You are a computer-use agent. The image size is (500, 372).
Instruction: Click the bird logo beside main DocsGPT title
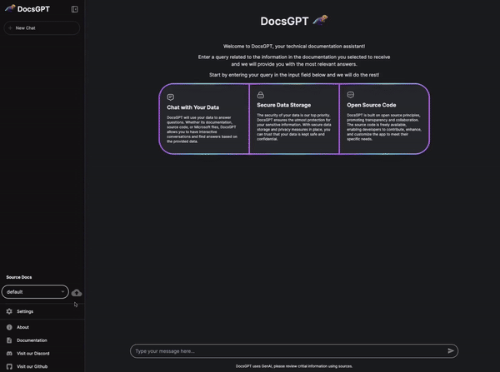(x=320, y=20)
